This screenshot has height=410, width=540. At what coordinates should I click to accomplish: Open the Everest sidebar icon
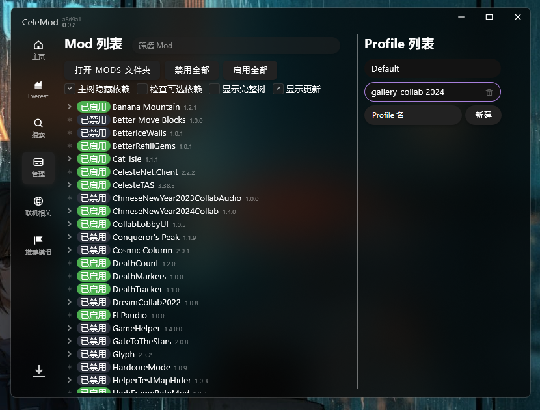pos(38,89)
